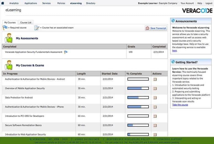Screen dimensions: 214x144
Task: Open book icon for Secure Software Remediation Basics
Action: coord(155,125)
